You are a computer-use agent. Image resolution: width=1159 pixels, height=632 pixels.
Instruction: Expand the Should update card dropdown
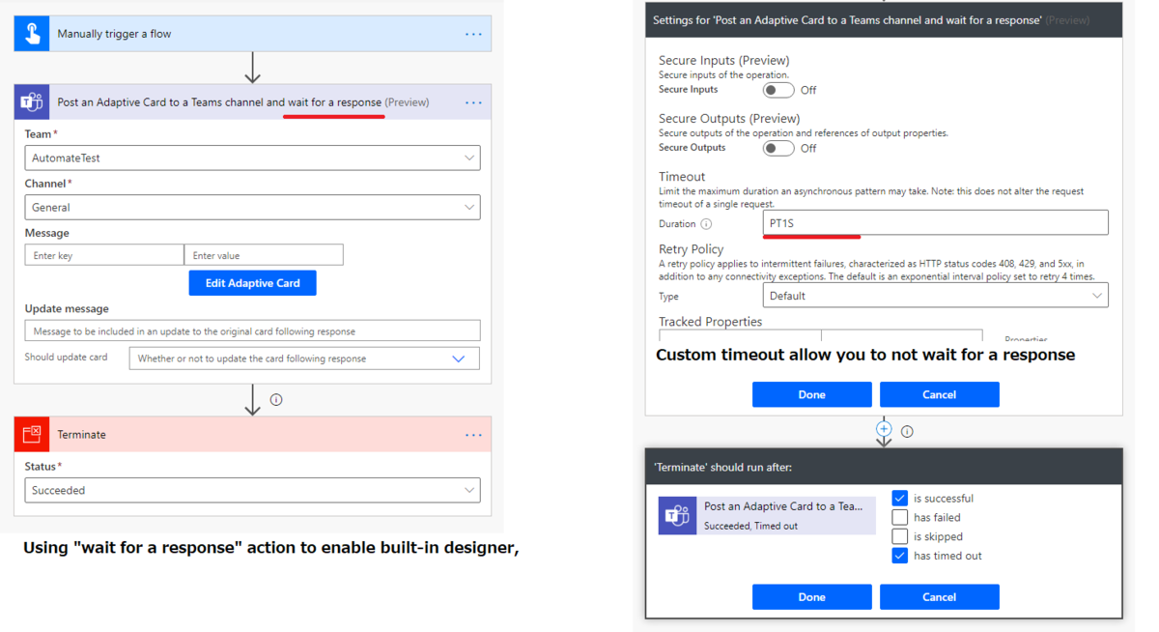tap(304, 359)
